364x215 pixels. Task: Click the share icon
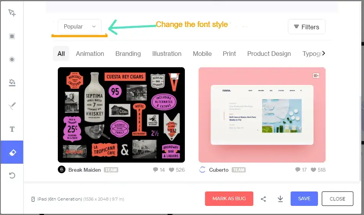pos(263,199)
